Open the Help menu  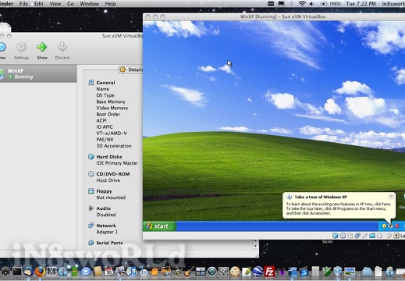click(x=110, y=4)
